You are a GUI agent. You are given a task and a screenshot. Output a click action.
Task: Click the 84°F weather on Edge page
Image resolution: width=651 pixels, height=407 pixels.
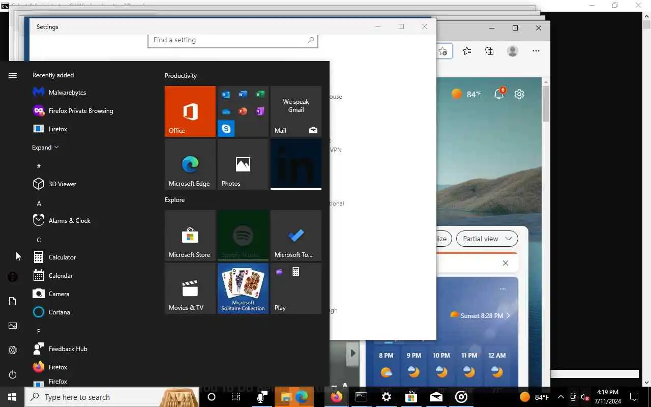(466, 94)
